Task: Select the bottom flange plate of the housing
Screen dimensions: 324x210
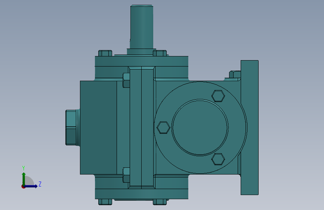Action: pyautogui.click(x=142, y=194)
